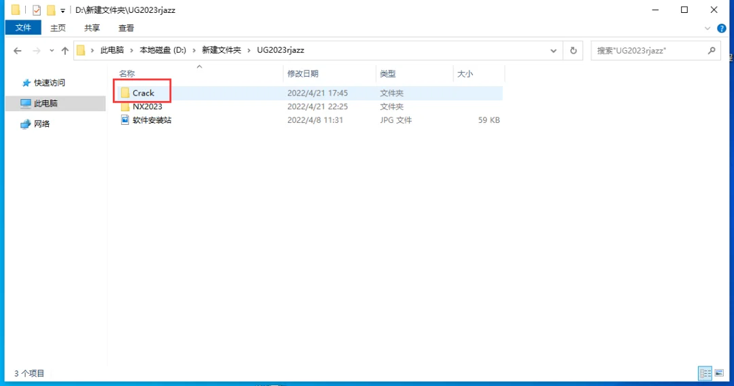Sort by the 类型 column header
734x386 pixels.
point(387,73)
